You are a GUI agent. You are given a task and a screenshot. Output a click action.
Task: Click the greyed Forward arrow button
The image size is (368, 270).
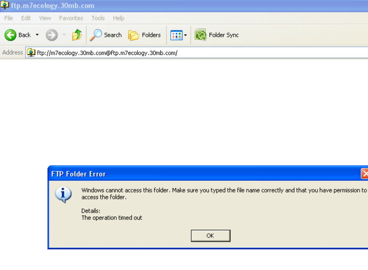(52, 35)
